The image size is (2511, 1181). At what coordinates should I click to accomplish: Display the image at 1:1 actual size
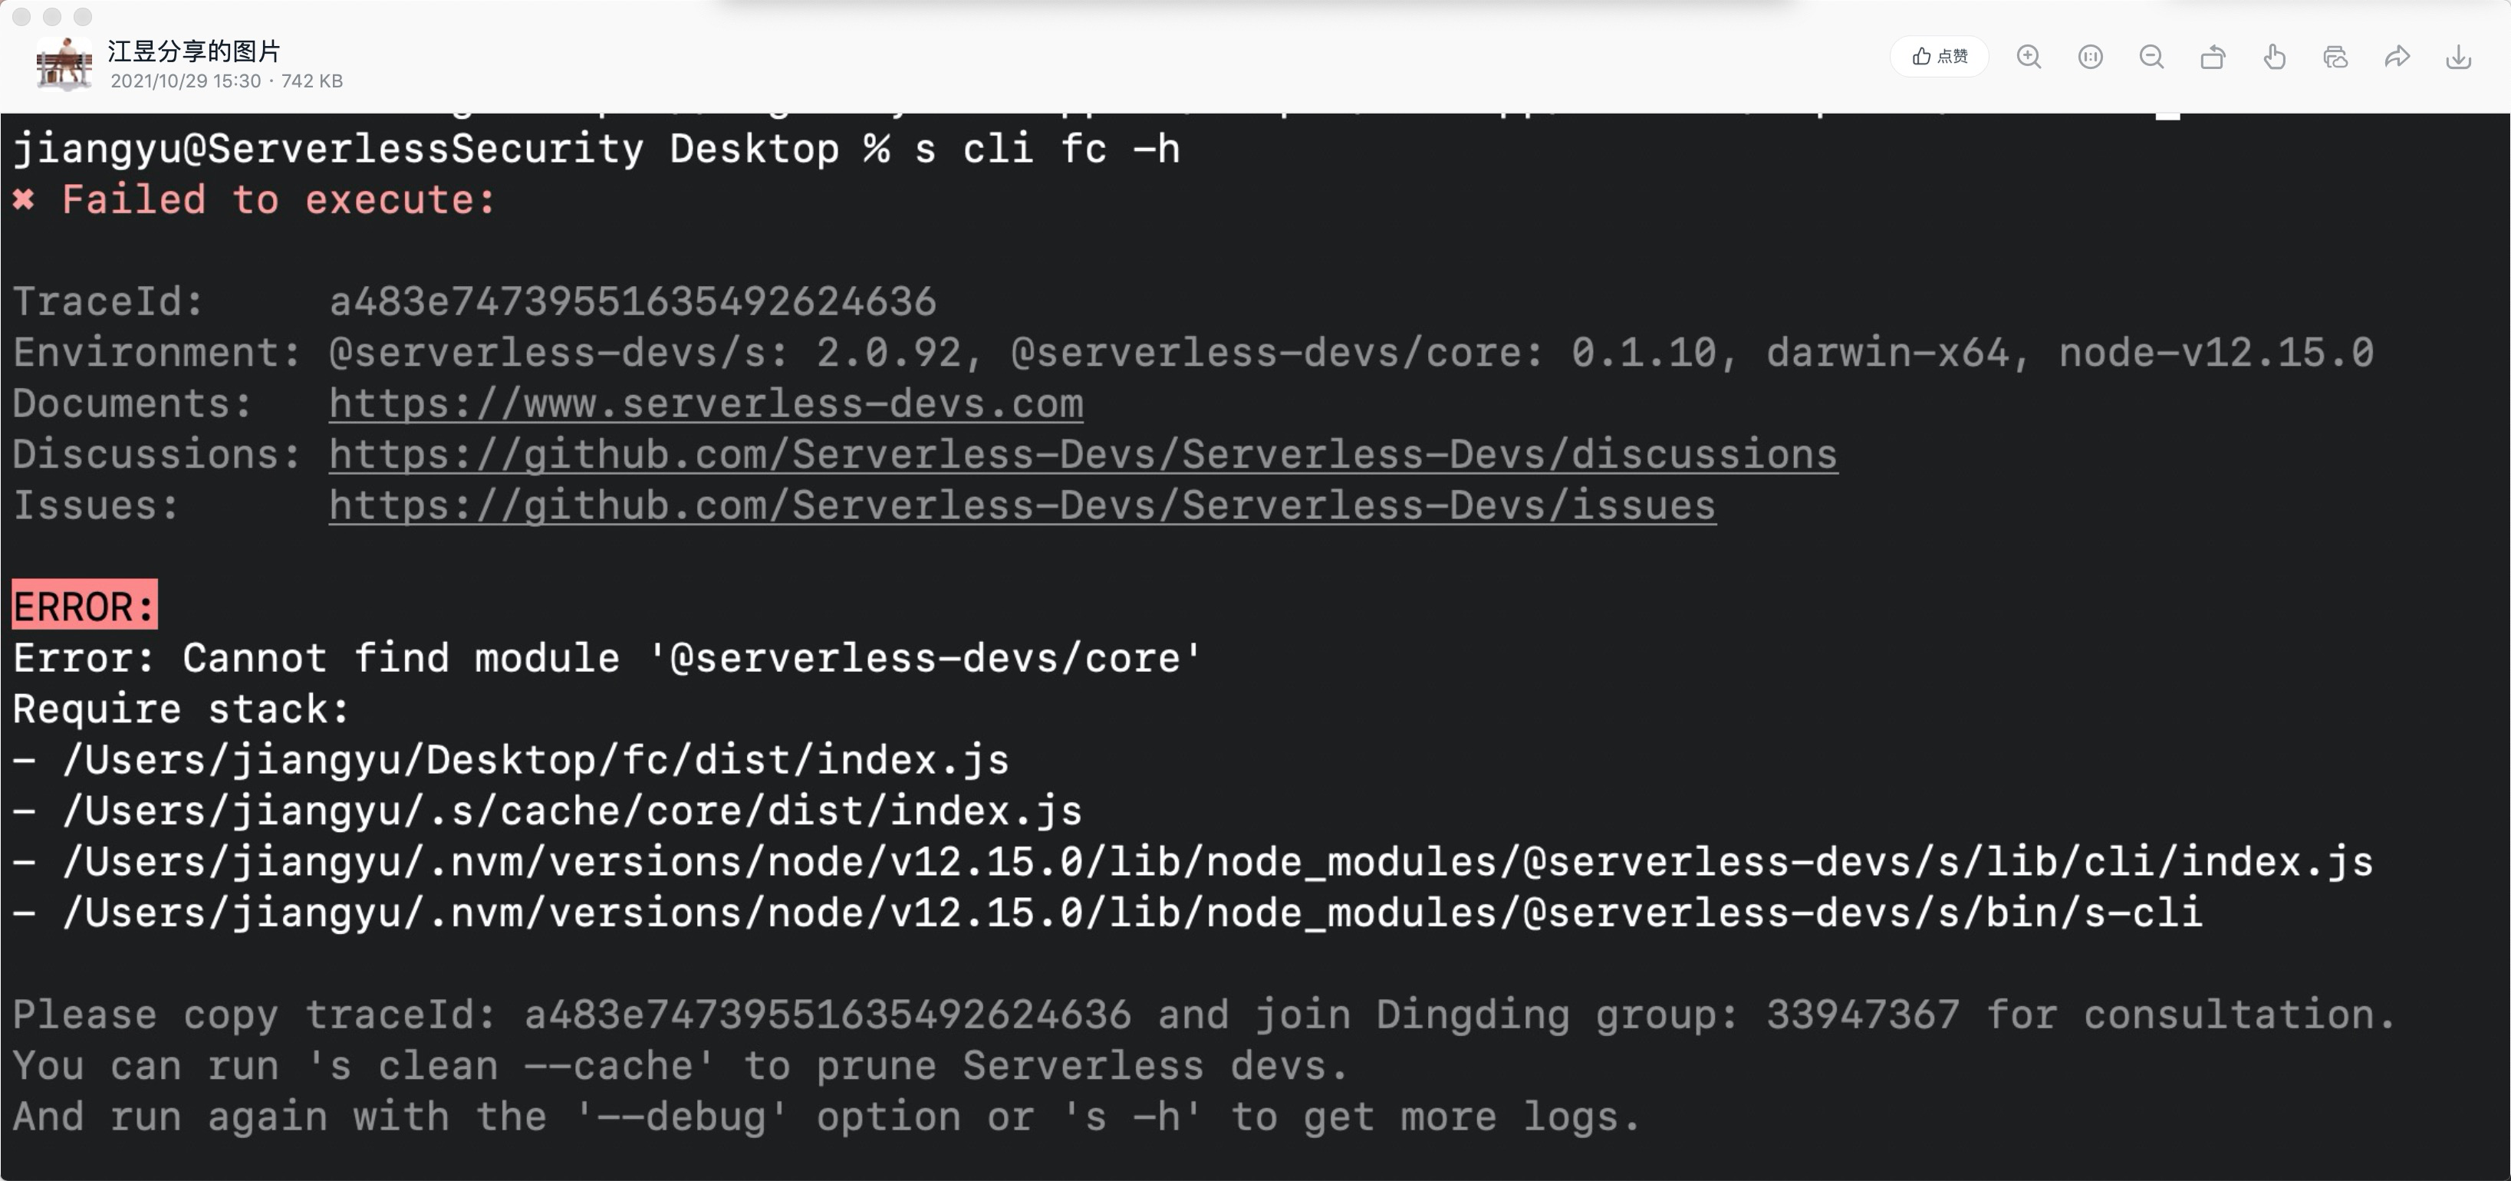2091,57
